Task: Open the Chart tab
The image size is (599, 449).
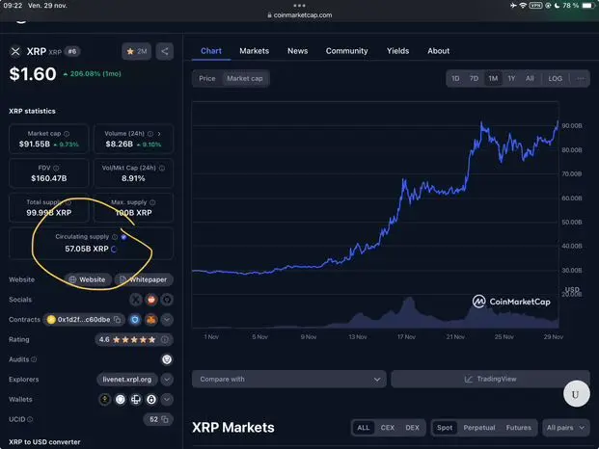Action: [211, 51]
